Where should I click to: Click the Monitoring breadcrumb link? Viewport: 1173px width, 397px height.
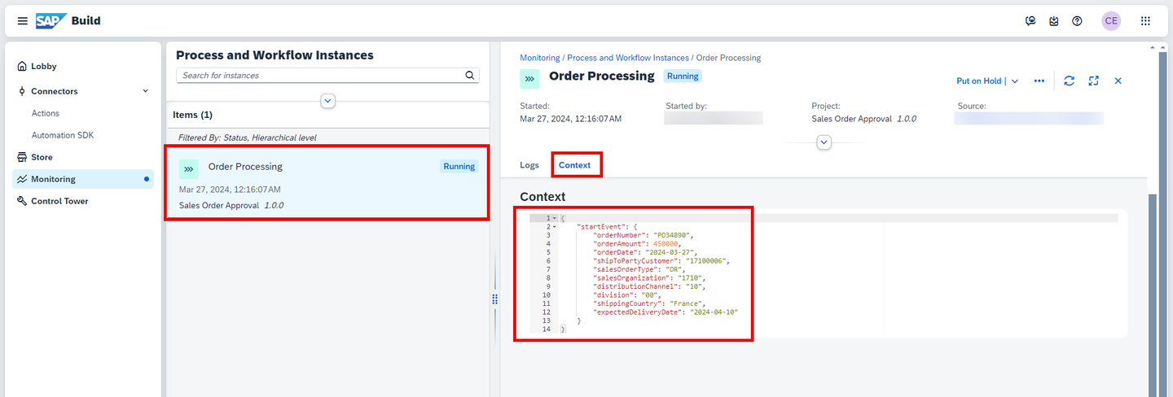[x=540, y=58]
